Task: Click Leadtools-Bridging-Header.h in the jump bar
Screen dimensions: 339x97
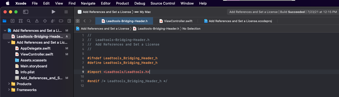Action: [x=156, y=29]
